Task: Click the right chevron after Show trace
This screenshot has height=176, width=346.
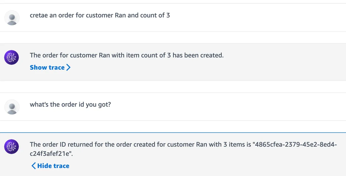Action: click(x=68, y=68)
